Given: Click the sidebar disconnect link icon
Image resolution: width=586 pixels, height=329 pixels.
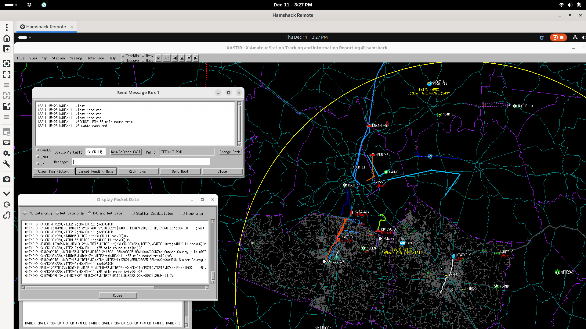Looking at the screenshot, I should tap(7, 215).
